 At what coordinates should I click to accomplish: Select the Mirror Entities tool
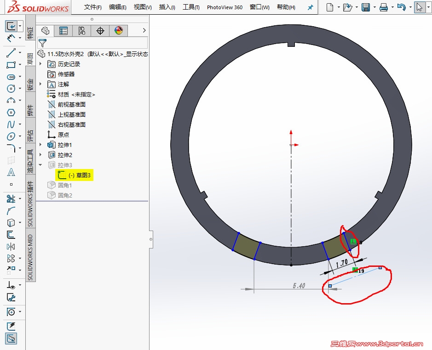click(11, 247)
